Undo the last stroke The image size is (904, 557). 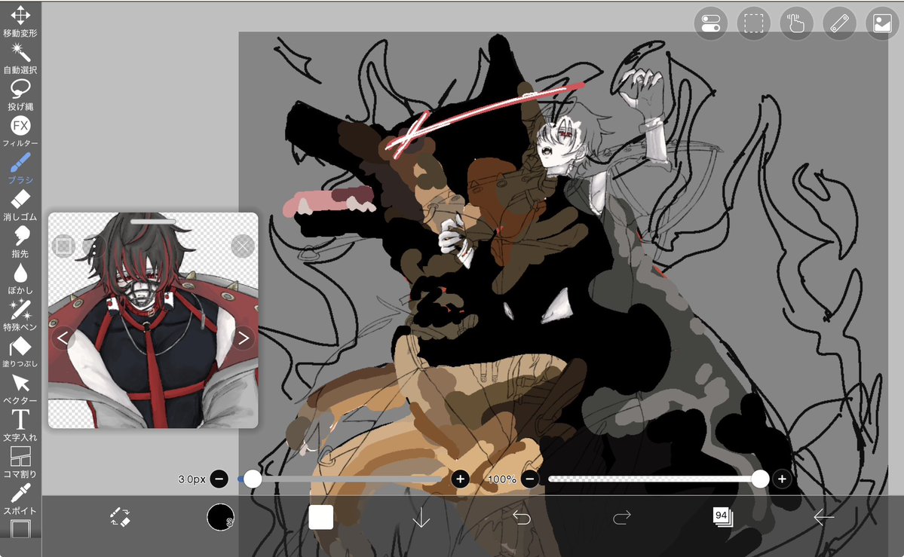coord(522,517)
